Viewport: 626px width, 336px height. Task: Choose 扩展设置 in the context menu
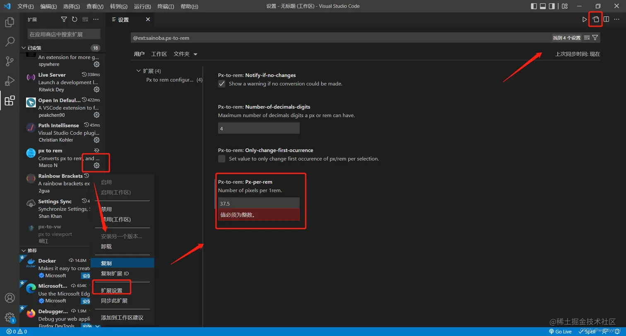click(122, 290)
